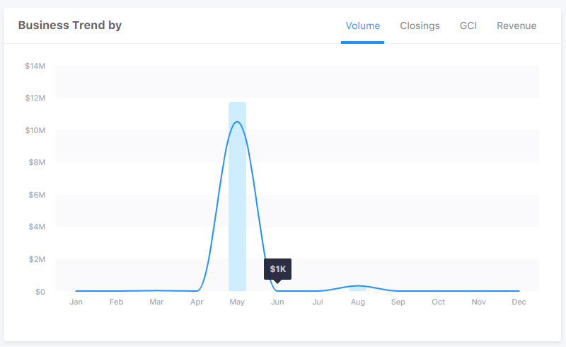
Task: Click the small August bar
Action: [357, 288]
